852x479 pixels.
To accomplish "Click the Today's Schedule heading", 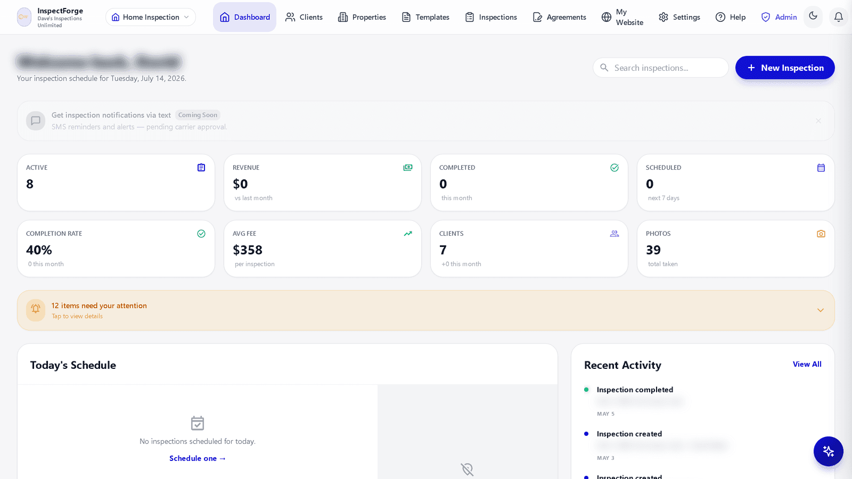I will point(73,365).
